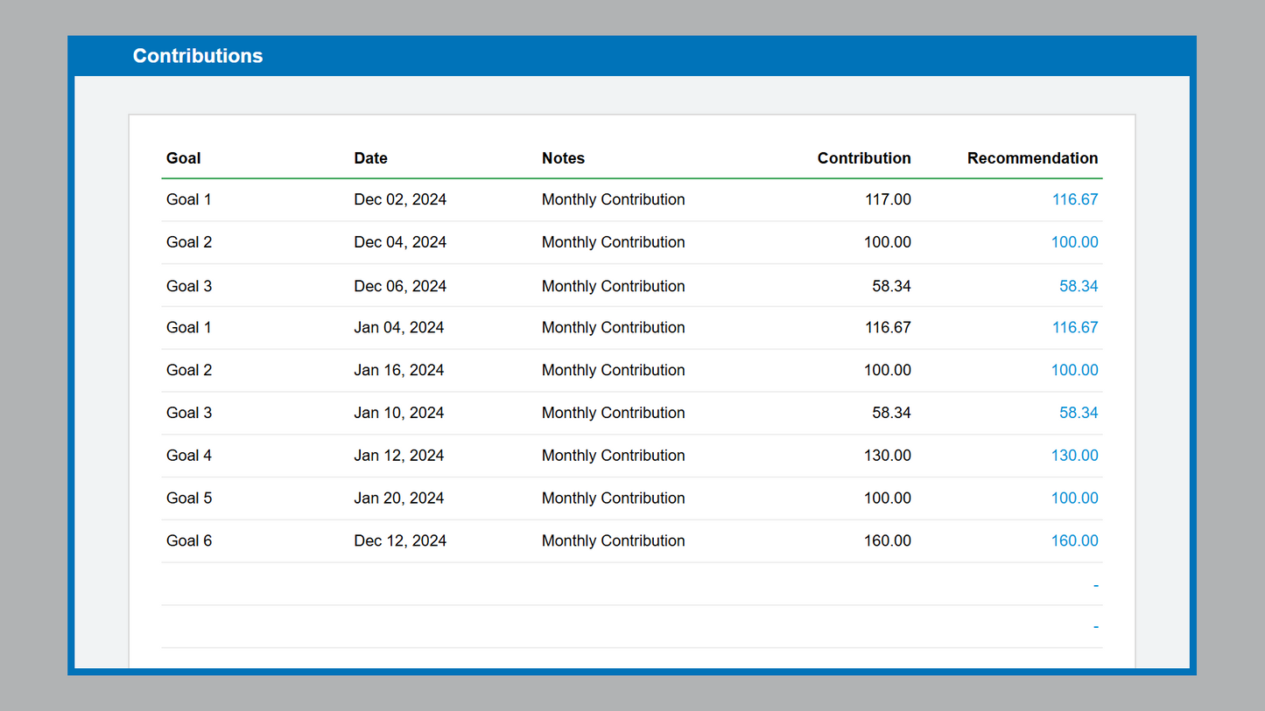The width and height of the screenshot is (1265, 711).
Task: Click recommendation 116.67 in Jan 04 row
Action: point(1075,327)
